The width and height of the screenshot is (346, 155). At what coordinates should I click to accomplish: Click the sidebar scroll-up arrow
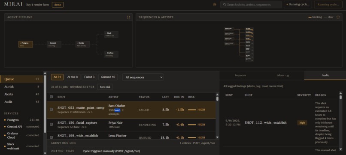45,73
